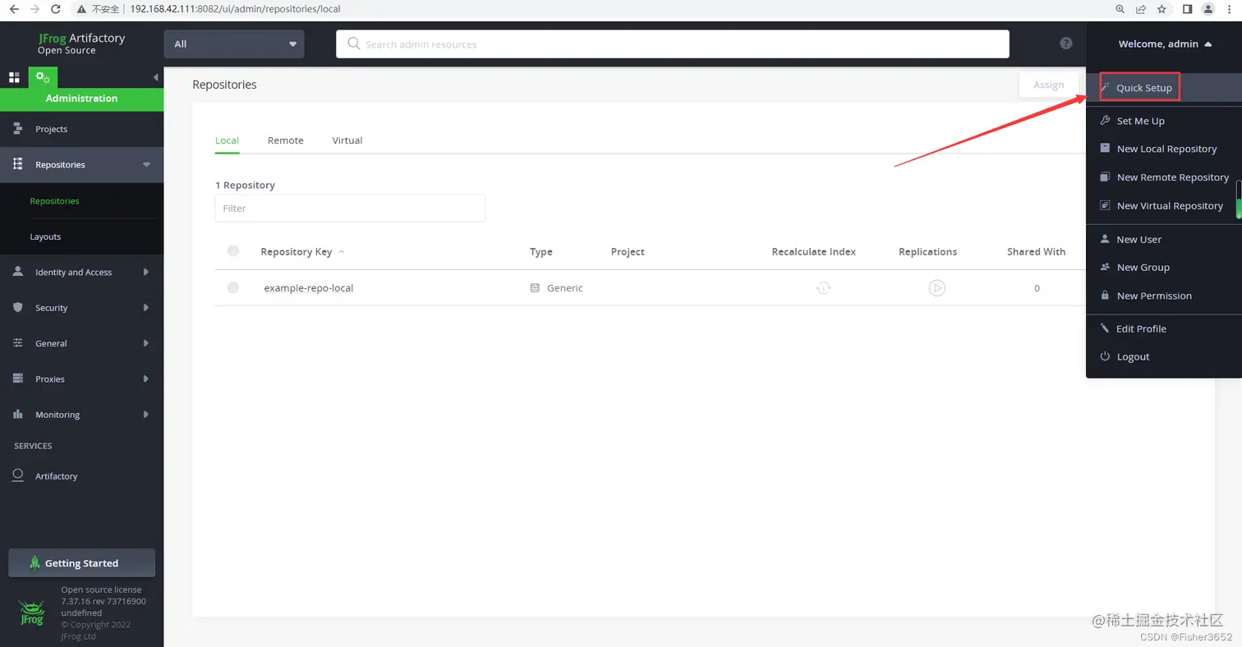Open the Application module grid icon
Viewport: 1242px width, 647px height.
(14, 77)
